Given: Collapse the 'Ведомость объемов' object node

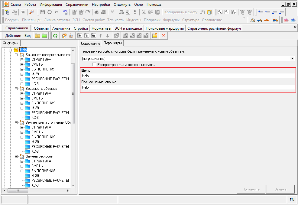Looking at the screenshot, I should [x=16, y=89].
